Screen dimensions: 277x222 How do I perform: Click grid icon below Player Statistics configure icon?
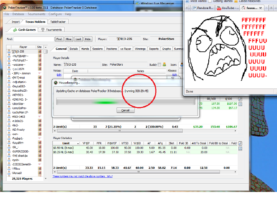tap(240, 149)
